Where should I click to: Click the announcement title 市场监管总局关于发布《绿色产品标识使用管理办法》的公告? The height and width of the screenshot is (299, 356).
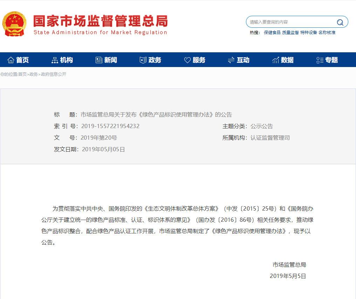point(156,115)
